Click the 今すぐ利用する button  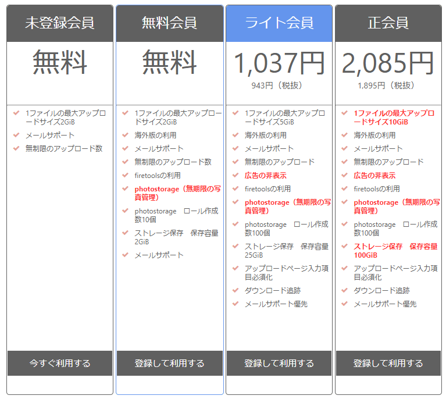click(60, 363)
